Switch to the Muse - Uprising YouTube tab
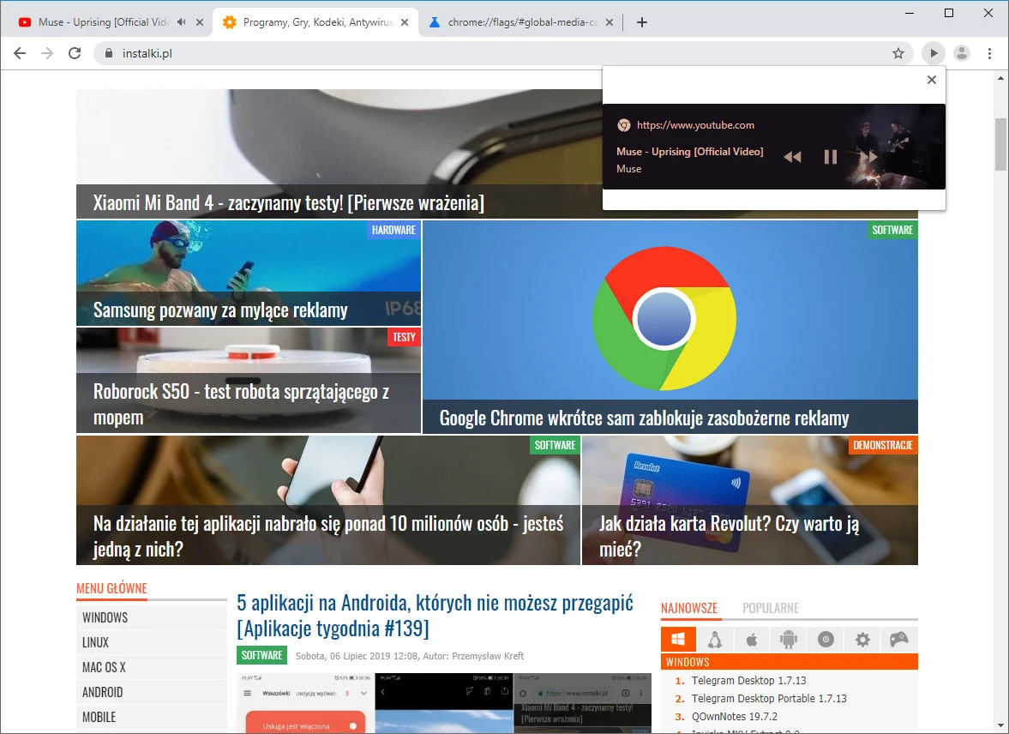 (x=103, y=22)
